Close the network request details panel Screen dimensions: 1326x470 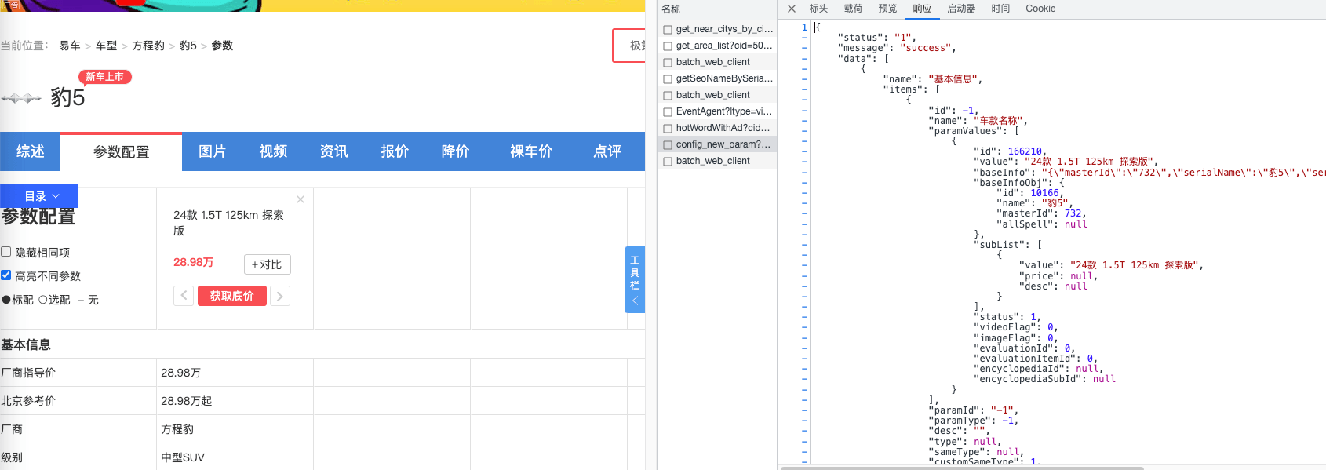(x=792, y=9)
